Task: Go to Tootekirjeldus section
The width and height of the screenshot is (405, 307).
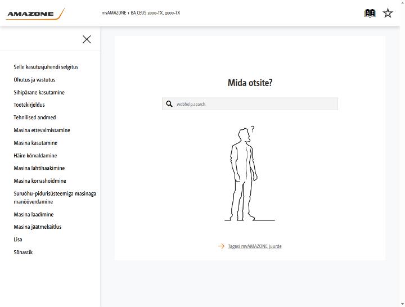Action: pyautogui.click(x=29, y=105)
